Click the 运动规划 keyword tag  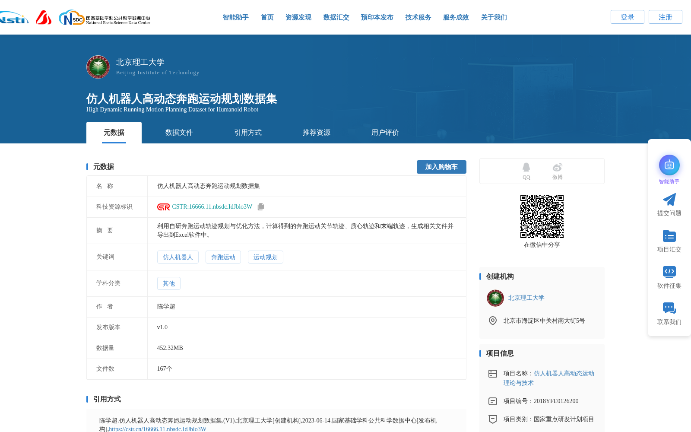pos(266,257)
